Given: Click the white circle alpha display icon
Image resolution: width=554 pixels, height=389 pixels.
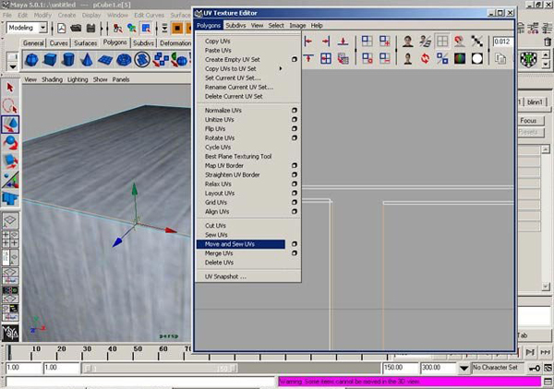Looking at the screenshot, I should point(477,59).
